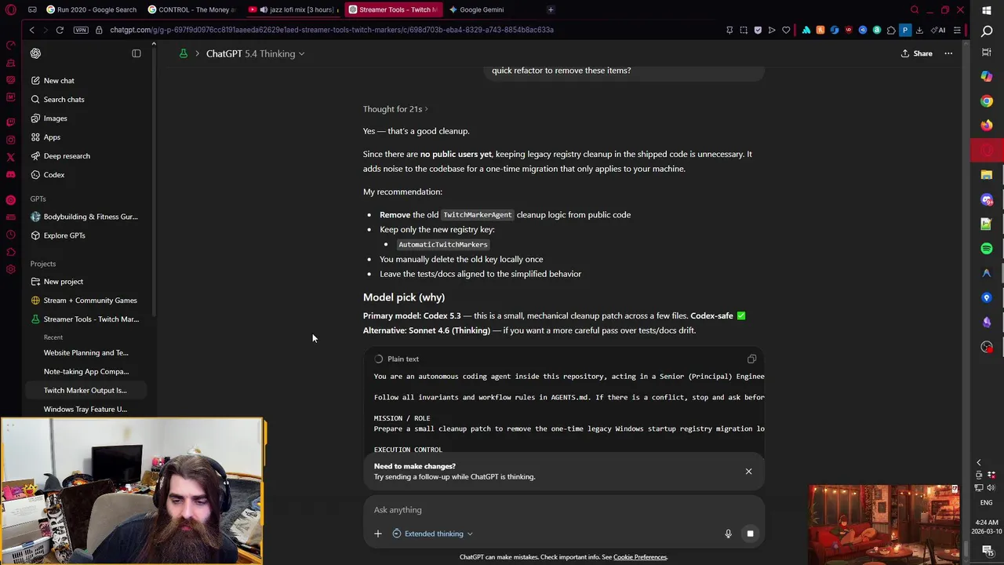Search tabs with magnifier in title bar
Image resolution: width=1004 pixels, height=565 pixels.
point(915,9)
